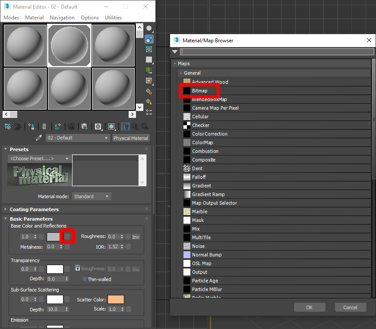Image resolution: width=376 pixels, height=329 pixels.
Task: Open Navigation menu
Action: pyautogui.click(x=62, y=18)
